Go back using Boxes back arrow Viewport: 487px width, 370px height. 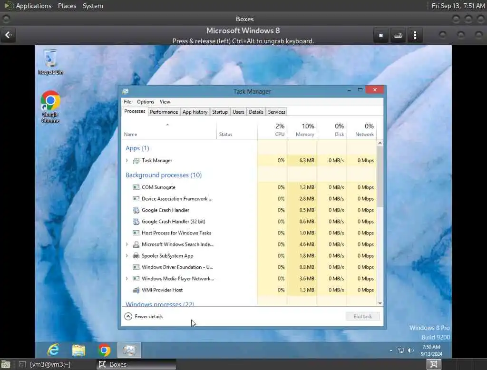9,35
